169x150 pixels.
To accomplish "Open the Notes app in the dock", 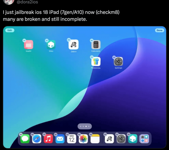I will (x=95, y=139).
